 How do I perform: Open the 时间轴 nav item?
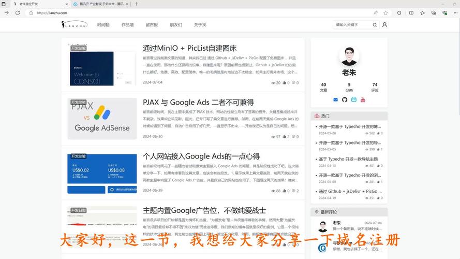click(x=103, y=25)
